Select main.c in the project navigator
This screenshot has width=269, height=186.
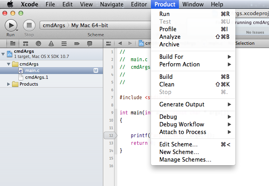click(x=52, y=71)
